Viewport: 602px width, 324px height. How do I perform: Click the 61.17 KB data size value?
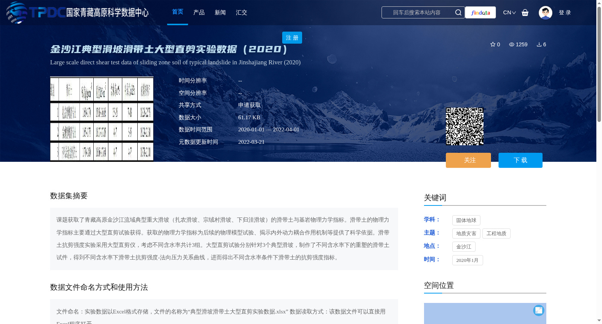point(249,117)
